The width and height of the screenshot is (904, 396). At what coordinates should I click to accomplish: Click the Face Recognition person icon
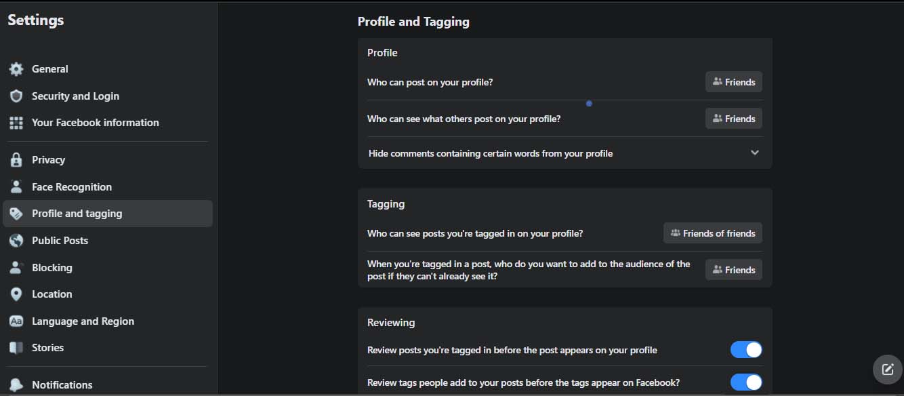tap(16, 187)
